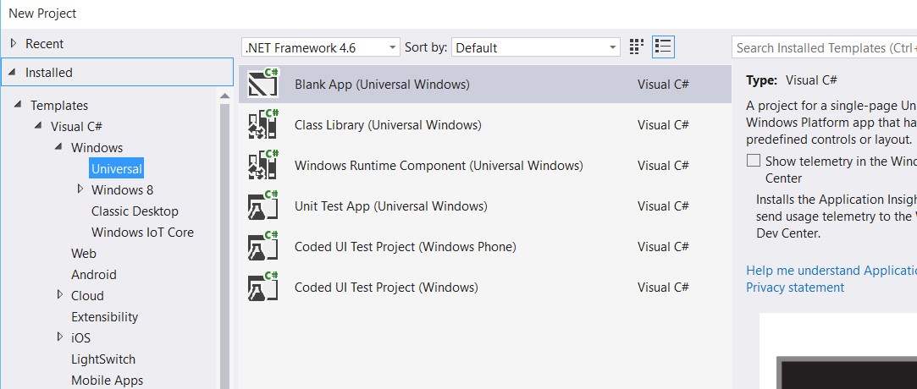917x389 pixels.
Task: Select Blank App (Universal Windows) name
Action: (x=382, y=84)
